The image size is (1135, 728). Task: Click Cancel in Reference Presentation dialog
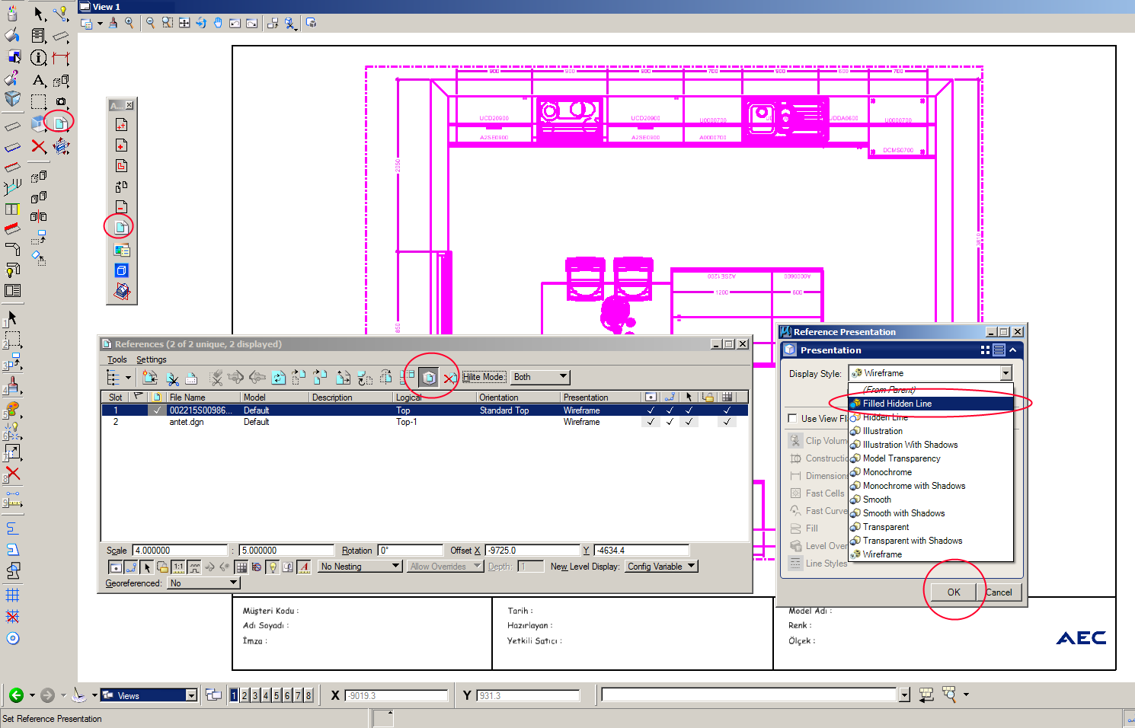[x=999, y=592]
